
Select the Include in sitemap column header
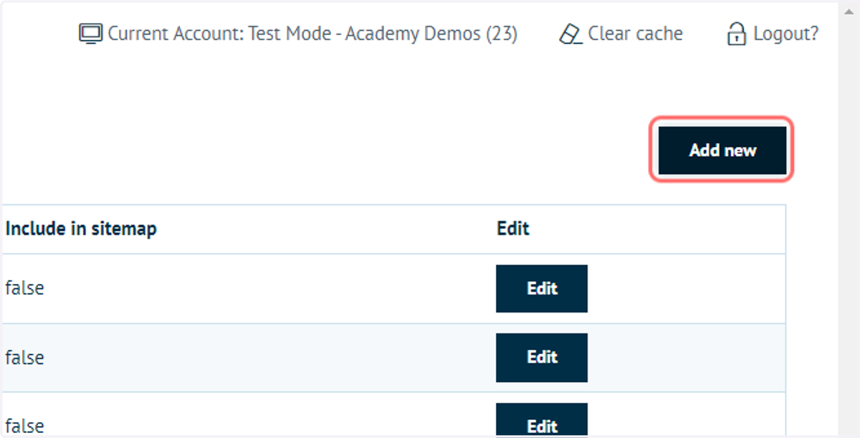[81, 229]
